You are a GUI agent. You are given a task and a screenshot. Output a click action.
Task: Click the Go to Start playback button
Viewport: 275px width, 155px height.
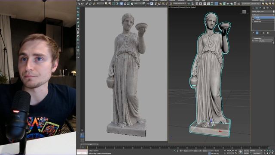[x=224, y=151]
